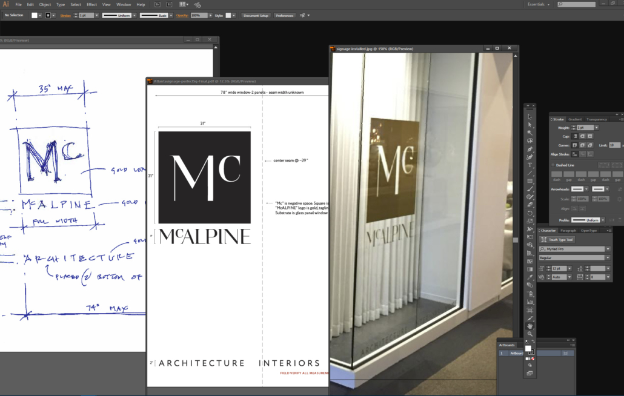Click the Opacity link in control bar

[182, 16]
